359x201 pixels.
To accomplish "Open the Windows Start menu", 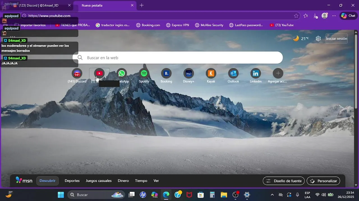I will click(x=61, y=195).
